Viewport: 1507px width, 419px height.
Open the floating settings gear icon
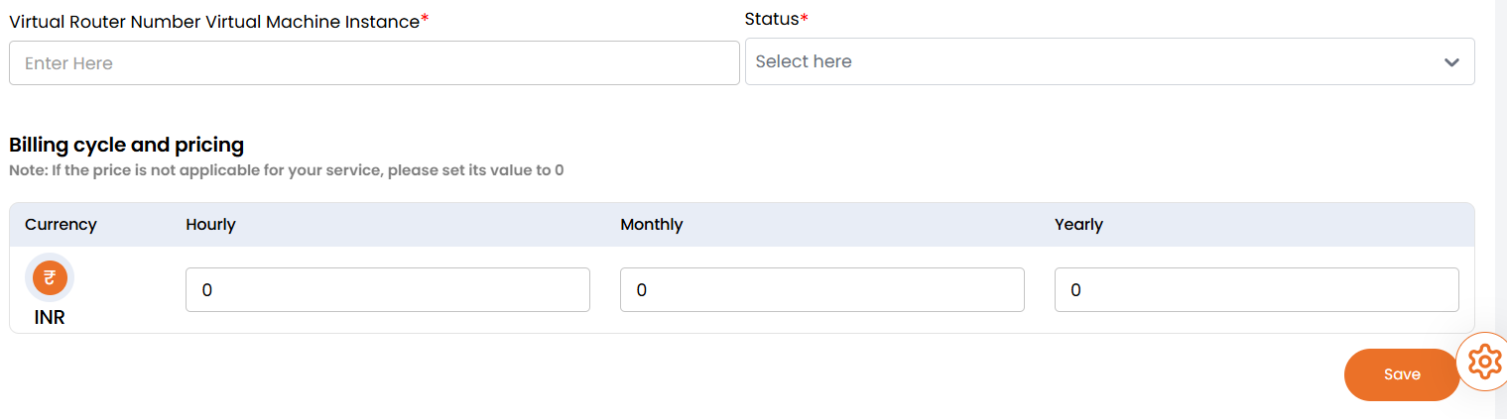(x=1483, y=362)
